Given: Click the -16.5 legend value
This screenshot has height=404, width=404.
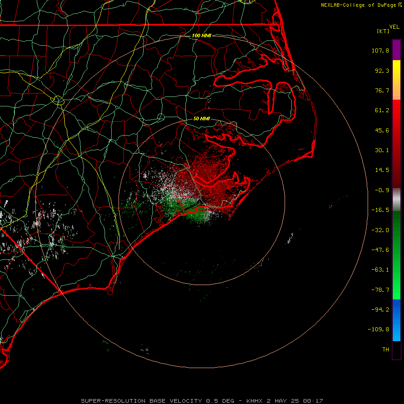Looking at the screenshot, I should [380, 210].
